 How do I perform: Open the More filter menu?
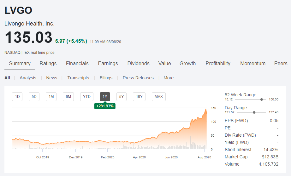[x=169, y=78]
